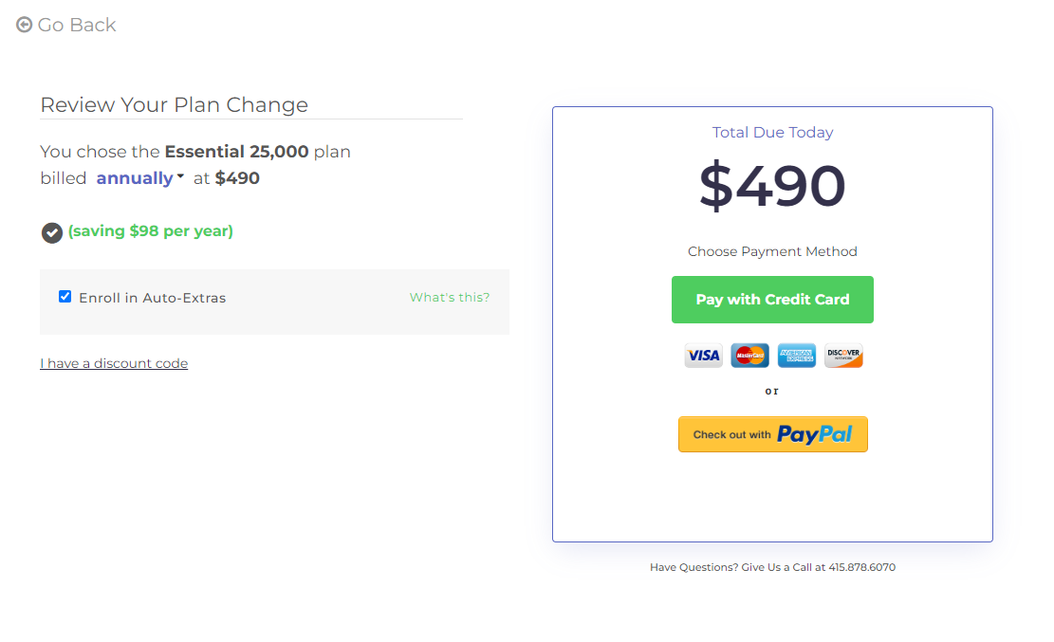This screenshot has width=1054, height=642.
Task: Click the phone number 415.878.6070 text
Action: pos(861,567)
